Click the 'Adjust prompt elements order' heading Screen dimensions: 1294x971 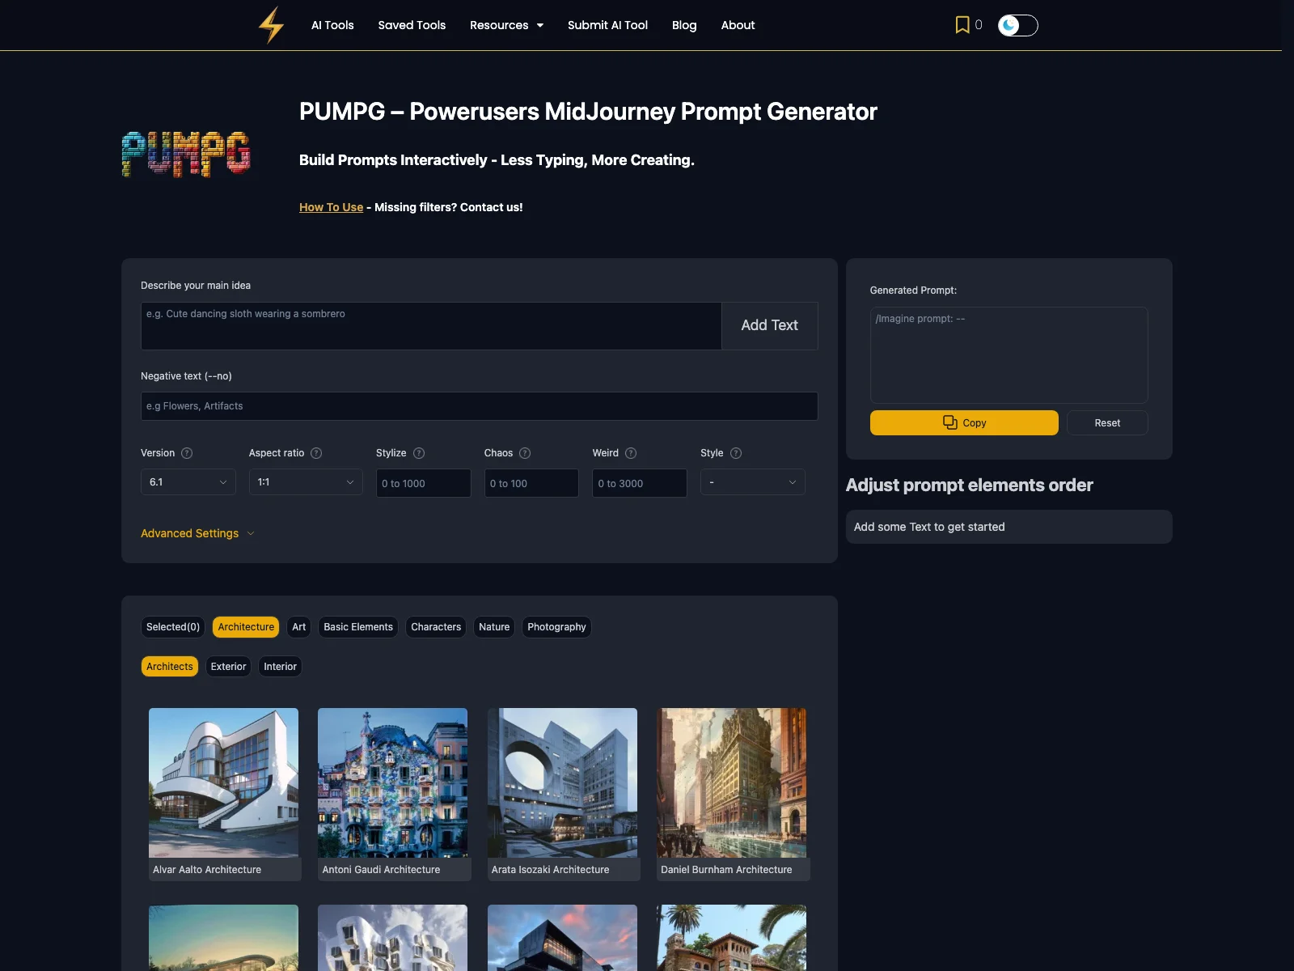click(x=969, y=485)
